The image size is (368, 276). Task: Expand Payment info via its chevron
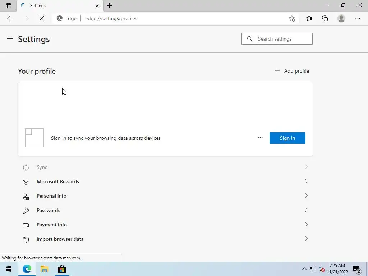(x=306, y=224)
